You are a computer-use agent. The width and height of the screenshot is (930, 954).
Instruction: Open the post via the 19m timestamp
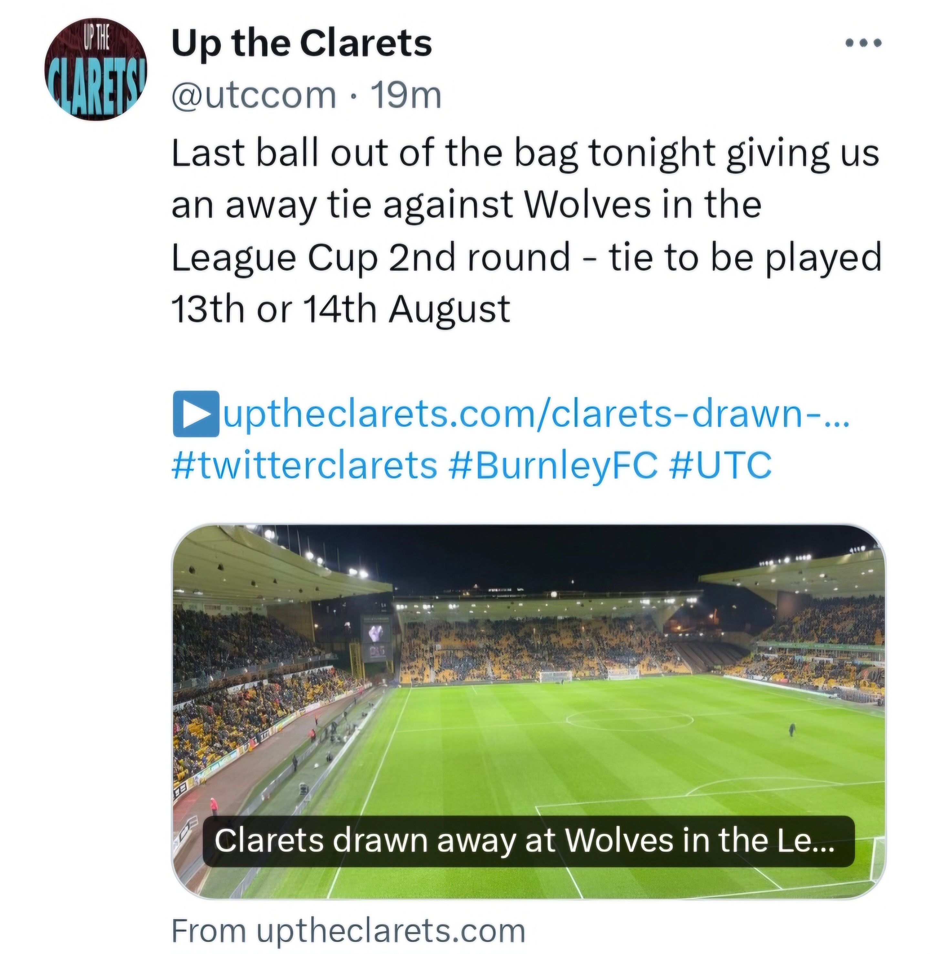pyautogui.click(x=406, y=95)
